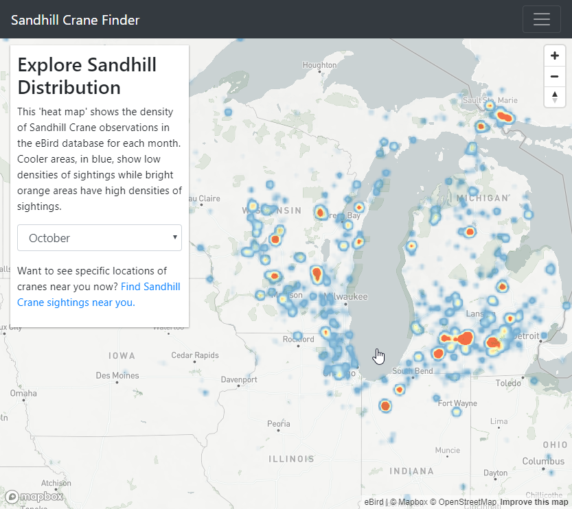
Task: Click the Peoria city label
Action: (x=278, y=423)
